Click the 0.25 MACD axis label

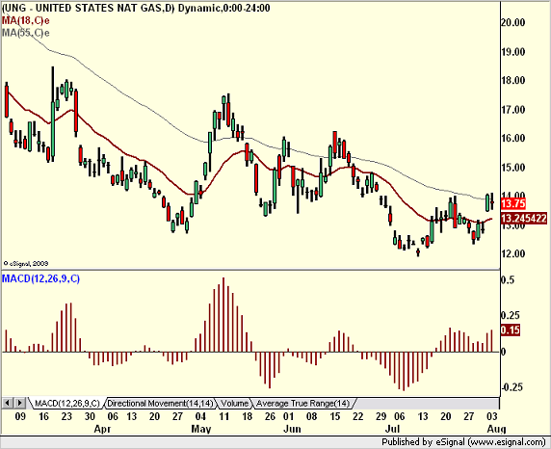(511, 316)
